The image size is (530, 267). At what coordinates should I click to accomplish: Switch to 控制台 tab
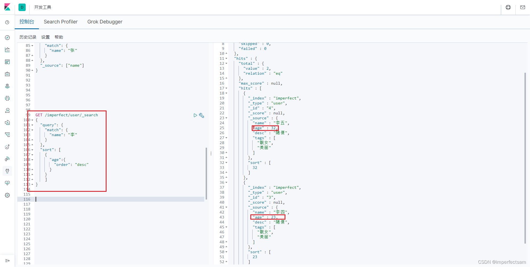point(27,22)
